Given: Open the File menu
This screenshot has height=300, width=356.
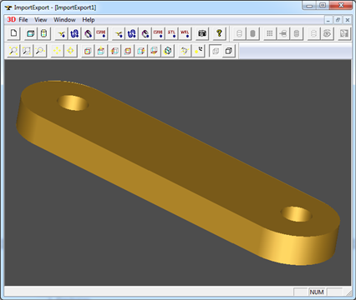Looking at the screenshot, I should click(x=23, y=20).
